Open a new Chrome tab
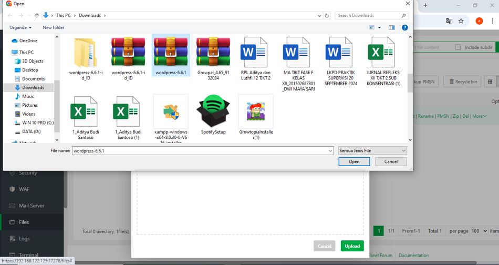The width and height of the screenshot is (499, 265). pyautogui.click(x=425, y=5)
